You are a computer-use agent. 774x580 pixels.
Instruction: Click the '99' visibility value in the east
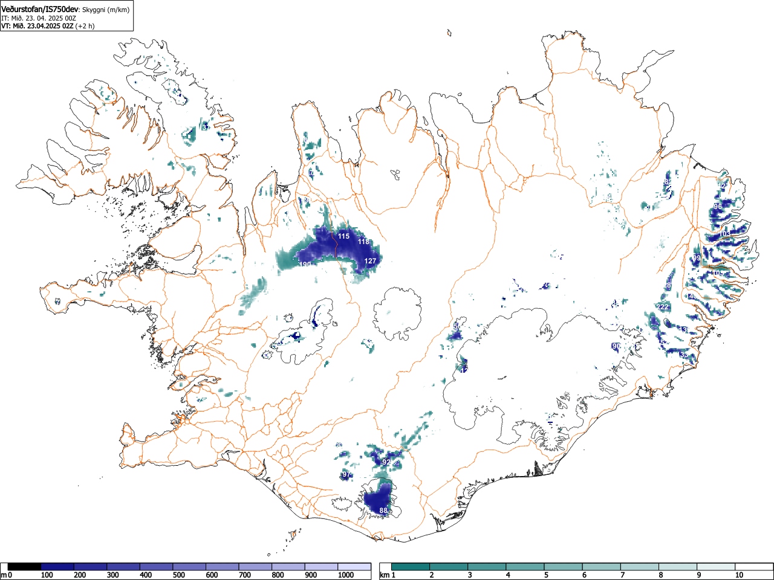point(697,258)
